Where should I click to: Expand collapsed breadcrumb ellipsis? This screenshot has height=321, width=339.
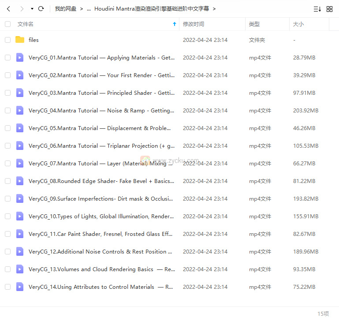click(89, 9)
